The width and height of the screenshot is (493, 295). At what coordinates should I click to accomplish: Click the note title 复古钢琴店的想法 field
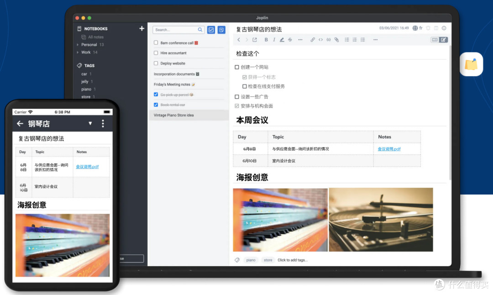(x=259, y=29)
